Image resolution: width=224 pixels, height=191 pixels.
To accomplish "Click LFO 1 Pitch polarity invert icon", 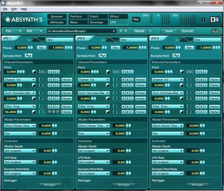I will [x=34, y=72].
